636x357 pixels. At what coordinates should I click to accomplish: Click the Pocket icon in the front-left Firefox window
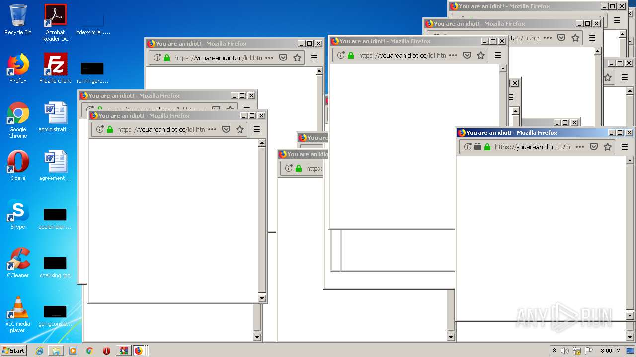[226, 129]
